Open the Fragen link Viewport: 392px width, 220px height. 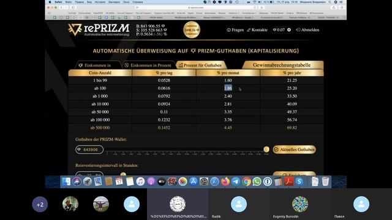pyautogui.click(x=235, y=30)
